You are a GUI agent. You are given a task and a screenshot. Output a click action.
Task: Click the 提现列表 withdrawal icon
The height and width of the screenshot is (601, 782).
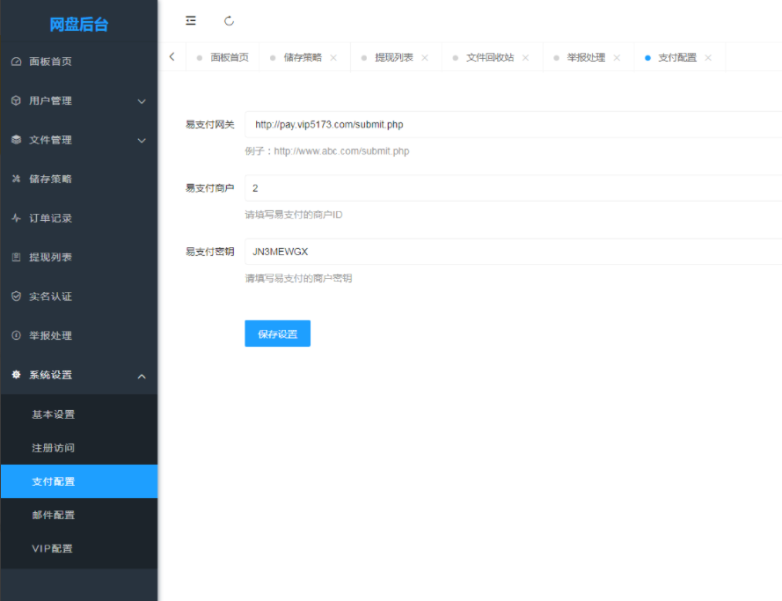click(15, 257)
